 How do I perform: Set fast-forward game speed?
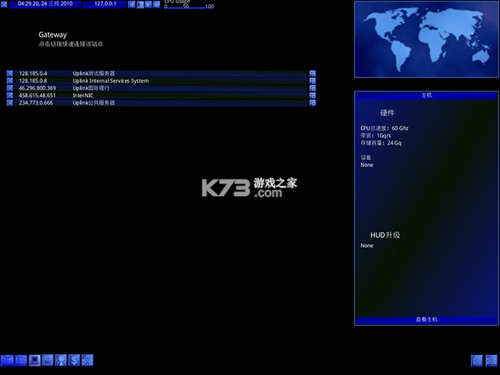coord(148,5)
